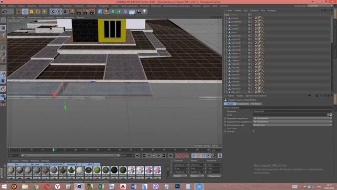Render to Picture Viewer icon

tap(86, 12)
